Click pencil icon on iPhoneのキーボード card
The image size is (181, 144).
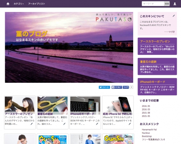[97, 124]
